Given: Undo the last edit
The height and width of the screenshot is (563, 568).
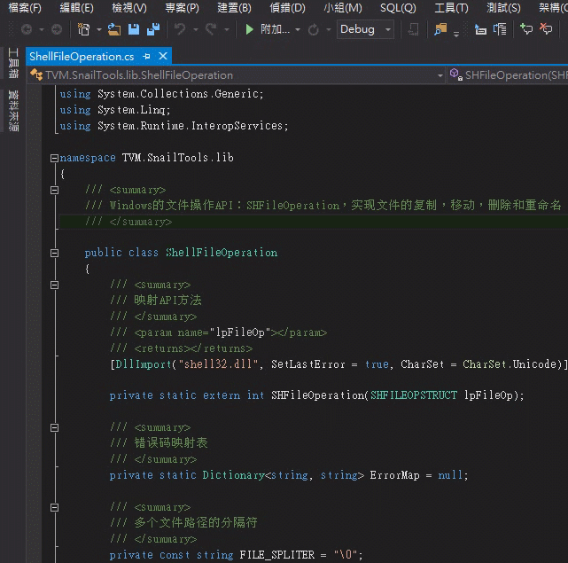Looking at the screenshot, I should coord(180,29).
